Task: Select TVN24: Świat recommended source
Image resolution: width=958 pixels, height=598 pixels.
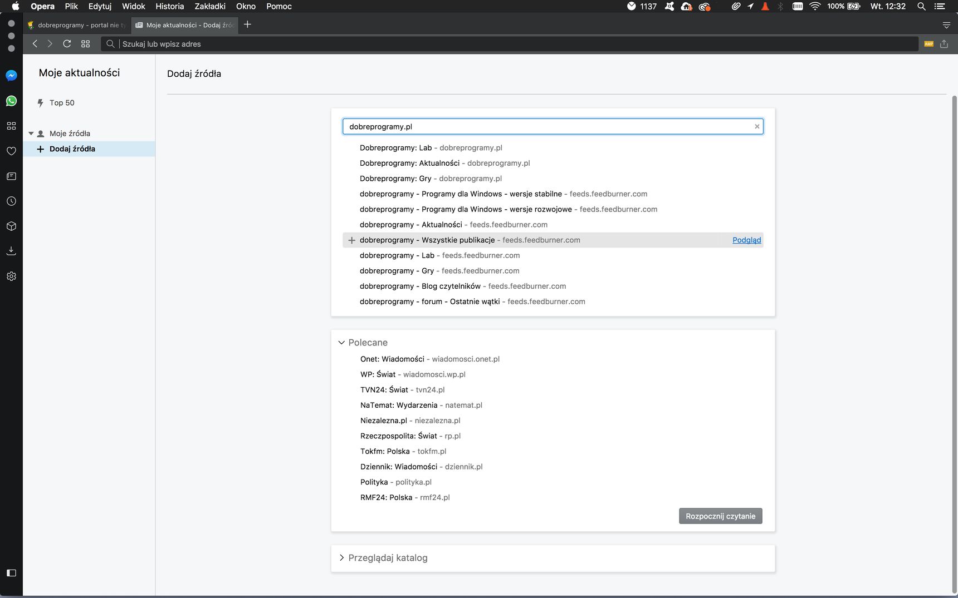Action: click(402, 390)
